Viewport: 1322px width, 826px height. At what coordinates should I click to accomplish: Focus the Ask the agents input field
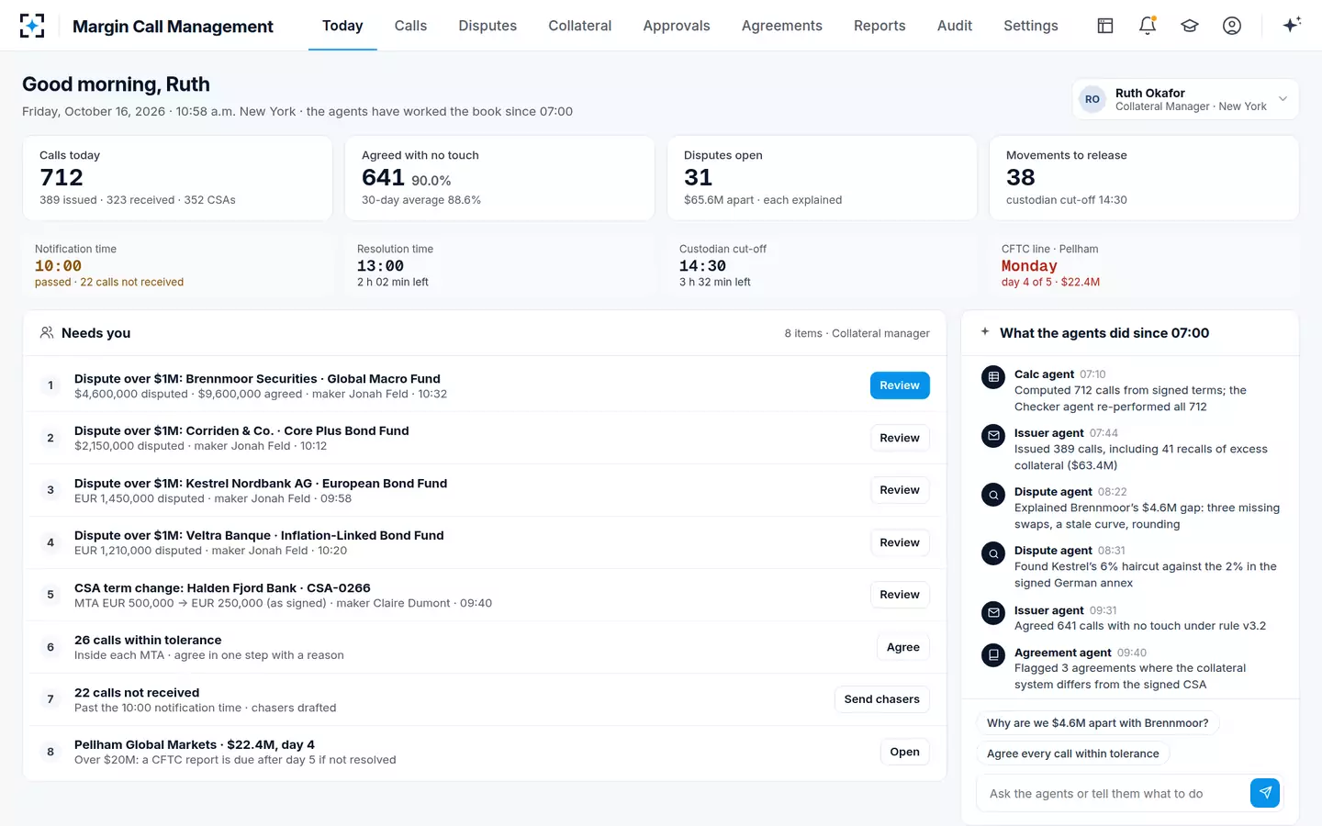coord(1113,794)
